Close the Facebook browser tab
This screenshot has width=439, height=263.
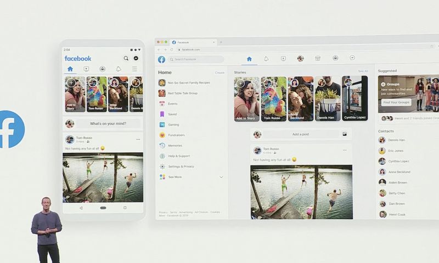coord(213,42)
